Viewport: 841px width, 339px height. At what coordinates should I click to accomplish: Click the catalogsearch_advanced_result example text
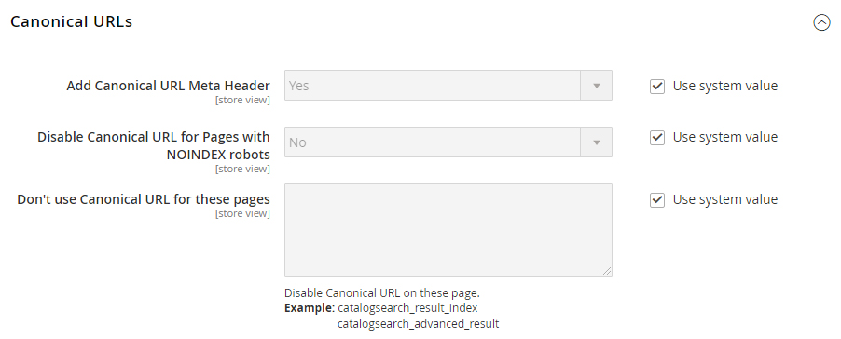click(419, 324)
